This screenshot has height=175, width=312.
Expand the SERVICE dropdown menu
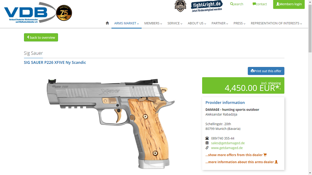(175, 23)
